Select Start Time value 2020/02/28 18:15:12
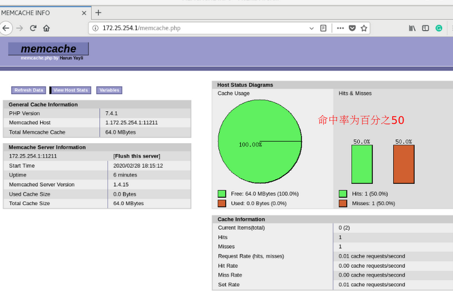 (138, 166)
